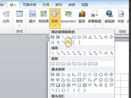Viewport: 131px width, 98px height.
Task: Select the snip same side corner rectangle
Action: [x=69, y=64]
